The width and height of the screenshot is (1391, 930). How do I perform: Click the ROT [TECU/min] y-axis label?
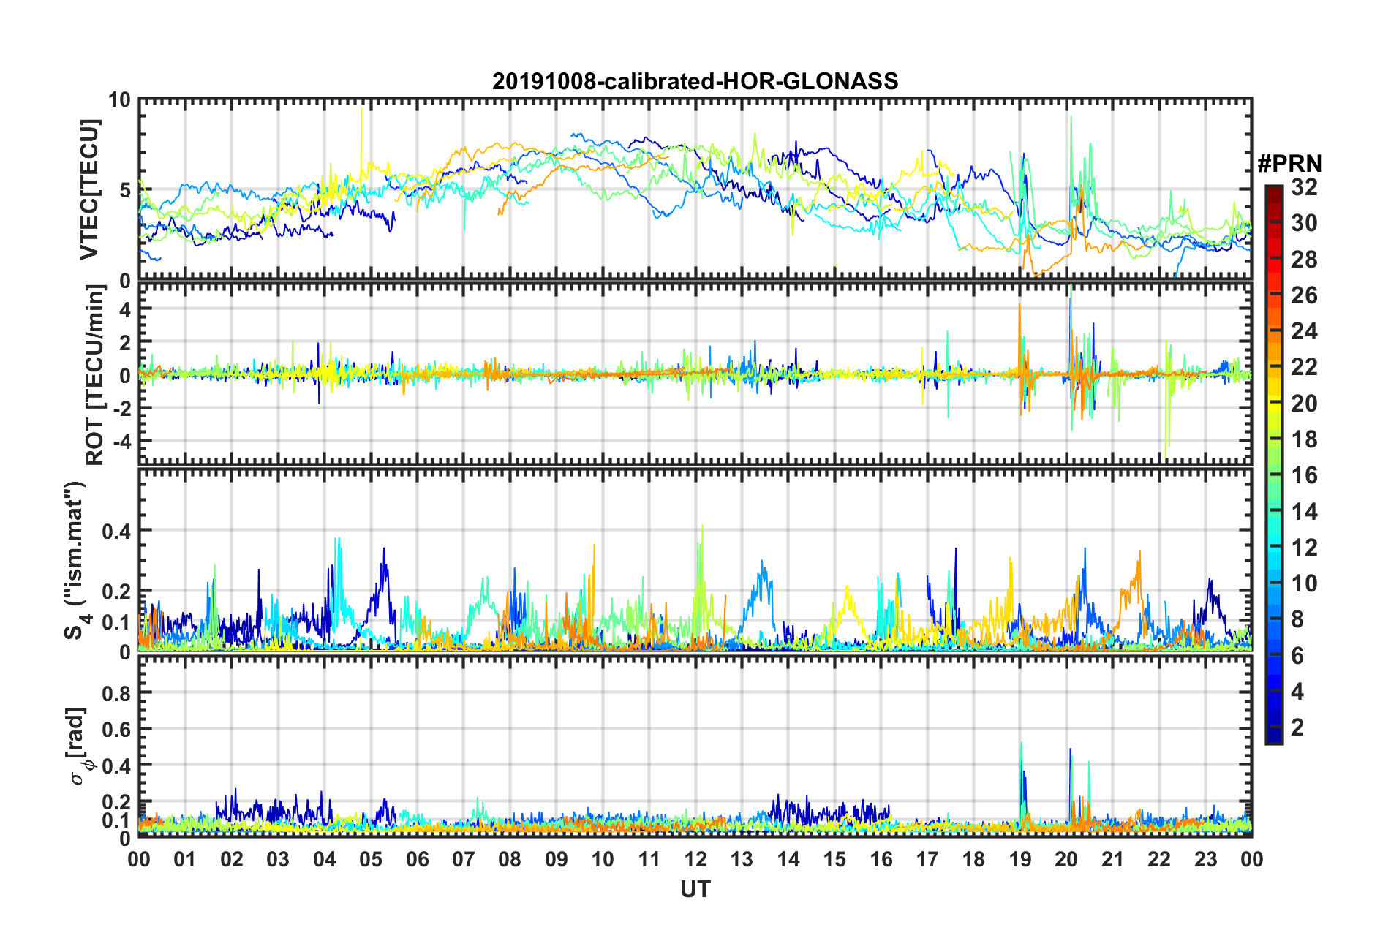pos(95,375)
